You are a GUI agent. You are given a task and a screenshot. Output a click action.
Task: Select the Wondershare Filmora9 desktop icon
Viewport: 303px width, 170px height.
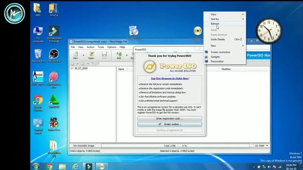[54, 34]
